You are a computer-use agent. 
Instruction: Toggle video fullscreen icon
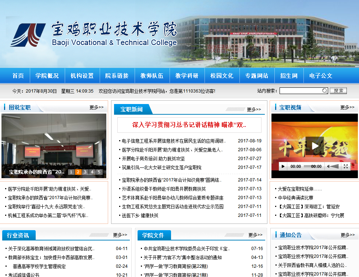(x=345, y=166)
